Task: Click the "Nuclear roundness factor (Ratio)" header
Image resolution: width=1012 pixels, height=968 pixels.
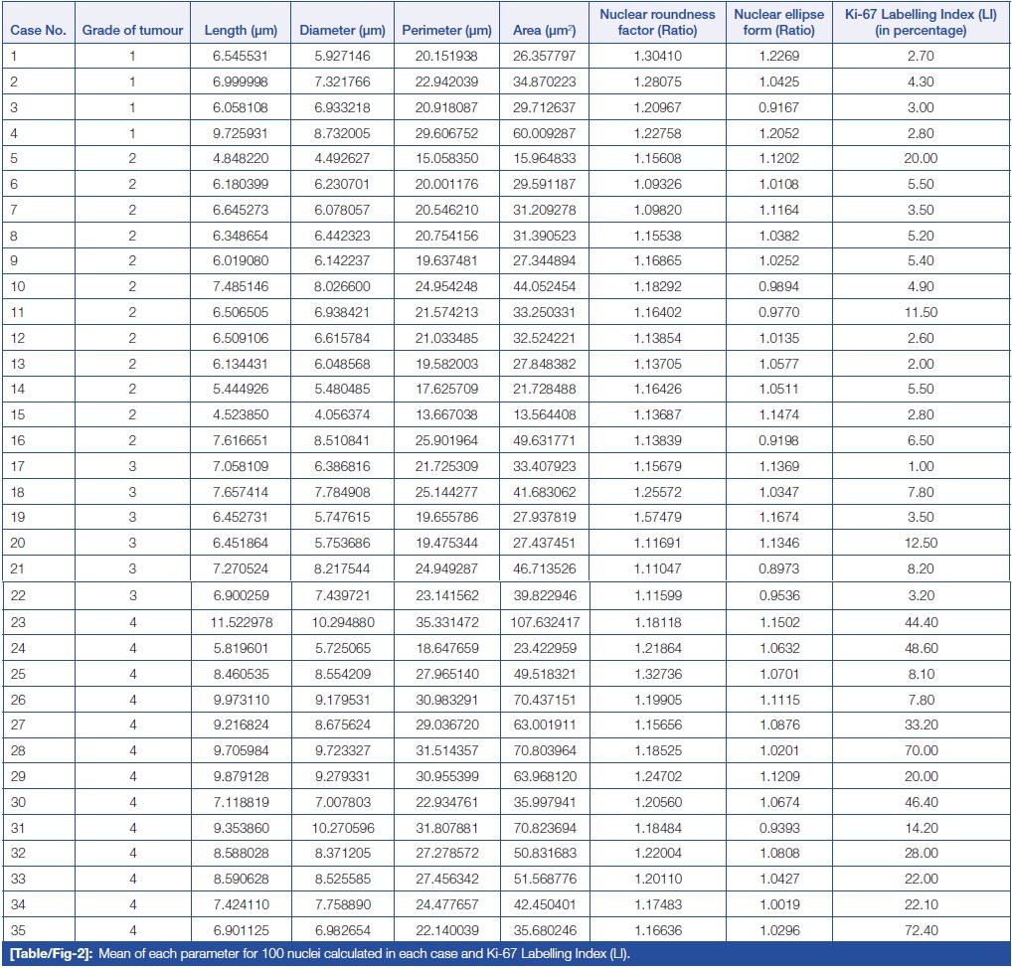Action: coord(657,22)
